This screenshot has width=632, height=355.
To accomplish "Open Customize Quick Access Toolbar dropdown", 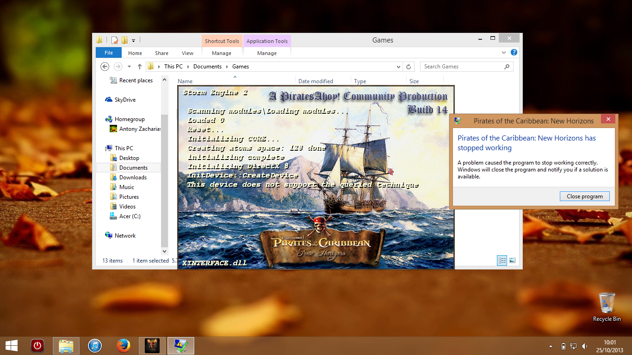I will point(133,40).
